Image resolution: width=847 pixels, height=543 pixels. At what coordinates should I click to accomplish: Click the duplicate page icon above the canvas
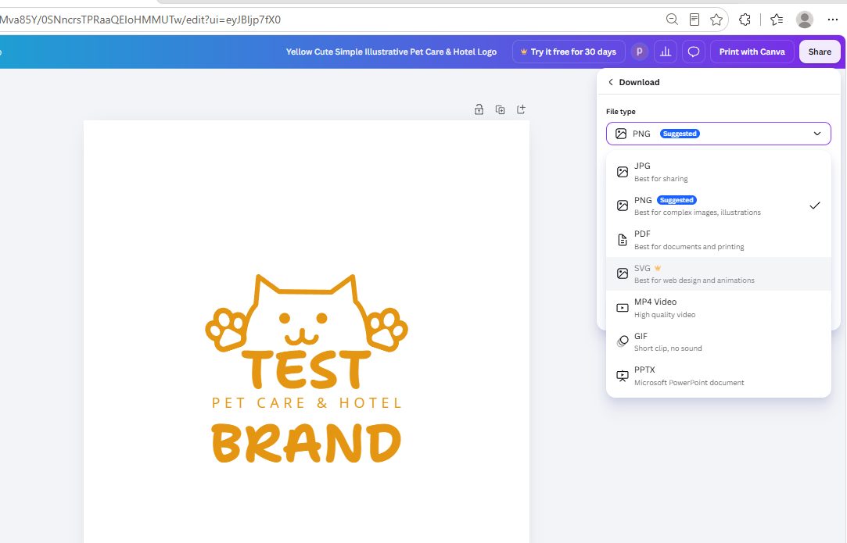(501, 109)
